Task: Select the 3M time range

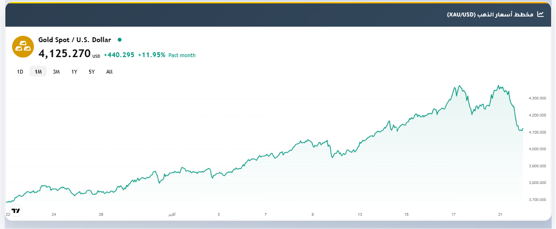Action: (x=56, y=72)
